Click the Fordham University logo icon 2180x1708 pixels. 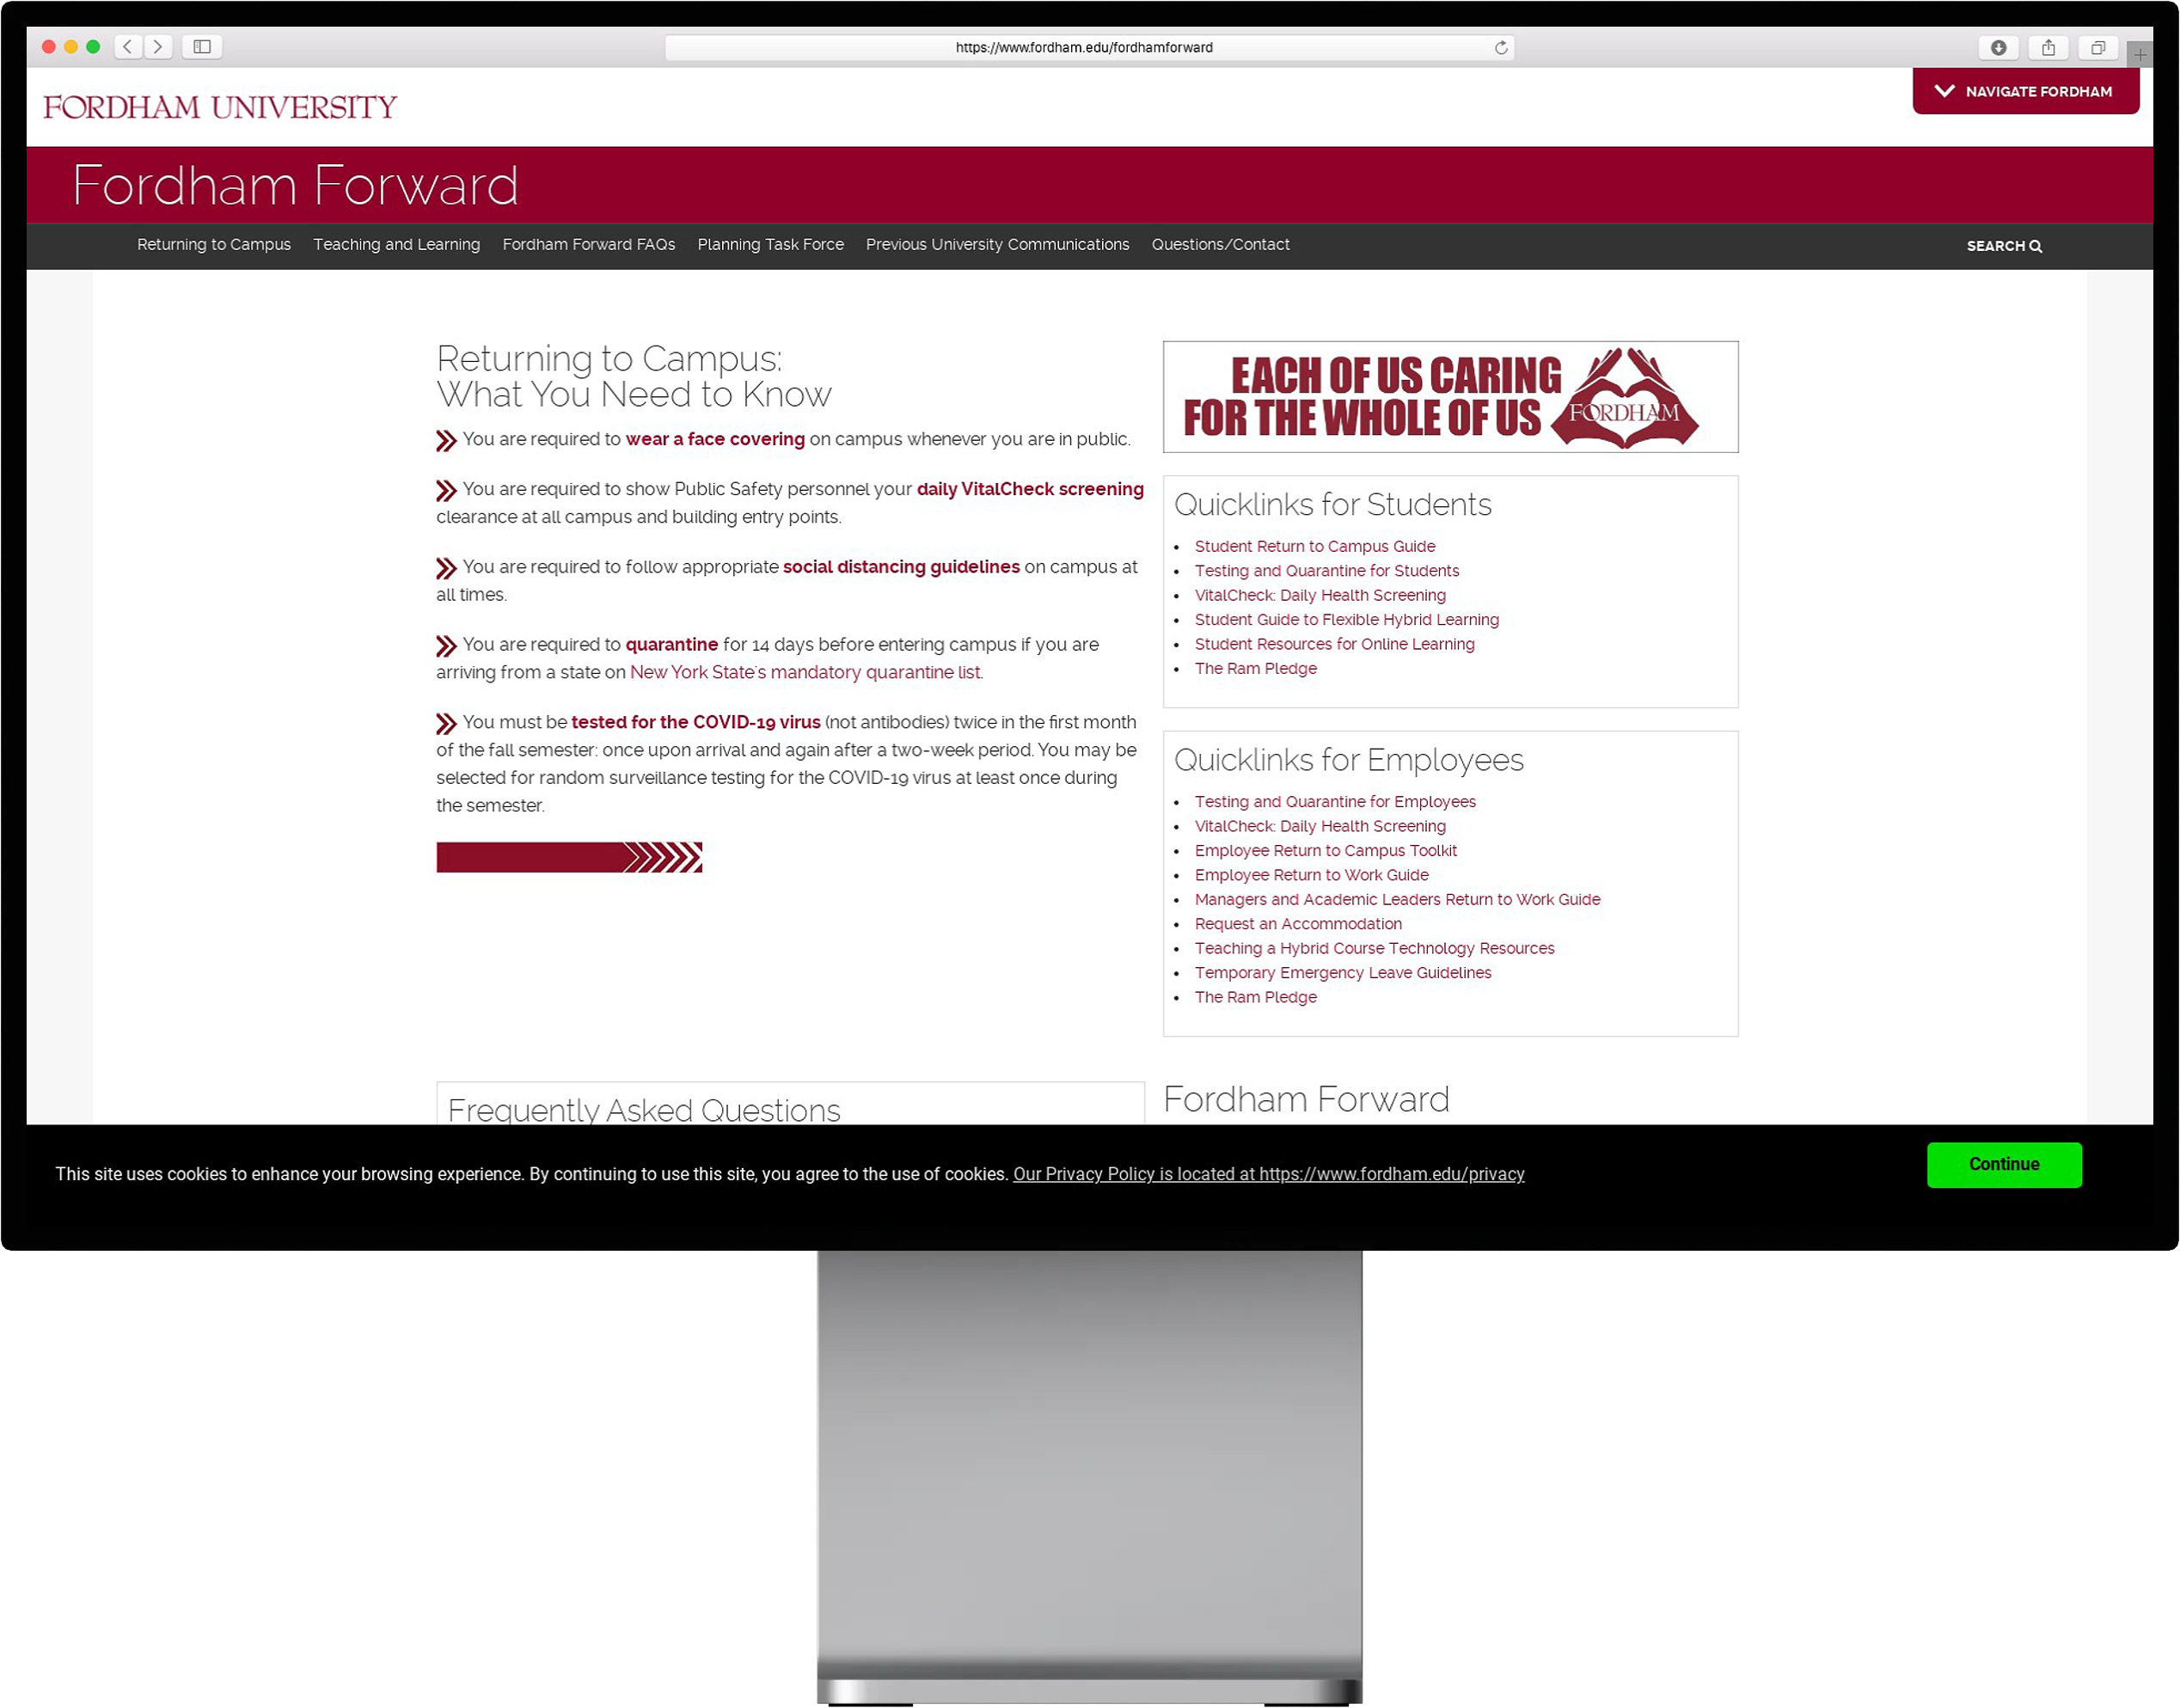(223, 108)
